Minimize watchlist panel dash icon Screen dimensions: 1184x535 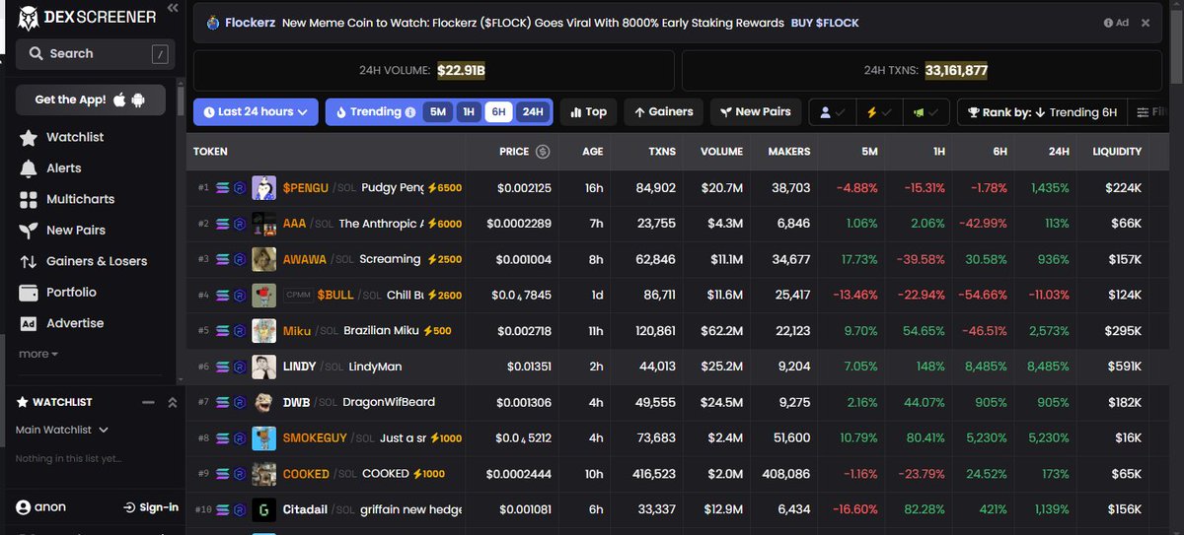pyautogui.click(x=148, y=402)
